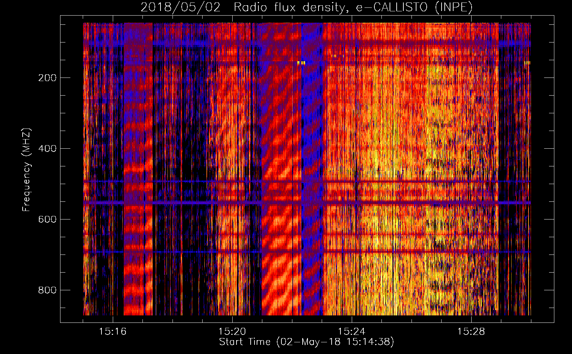The height and width of the screenshot is (354, 572).
Task: Click the 'Frequency (MHZ)' y-axis label
Action: click(27, 170)
